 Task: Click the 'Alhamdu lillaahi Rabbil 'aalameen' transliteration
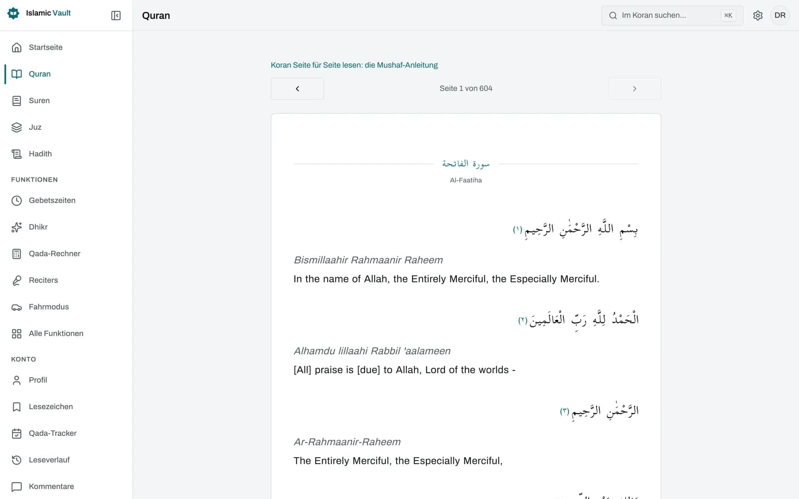(372, 351)
